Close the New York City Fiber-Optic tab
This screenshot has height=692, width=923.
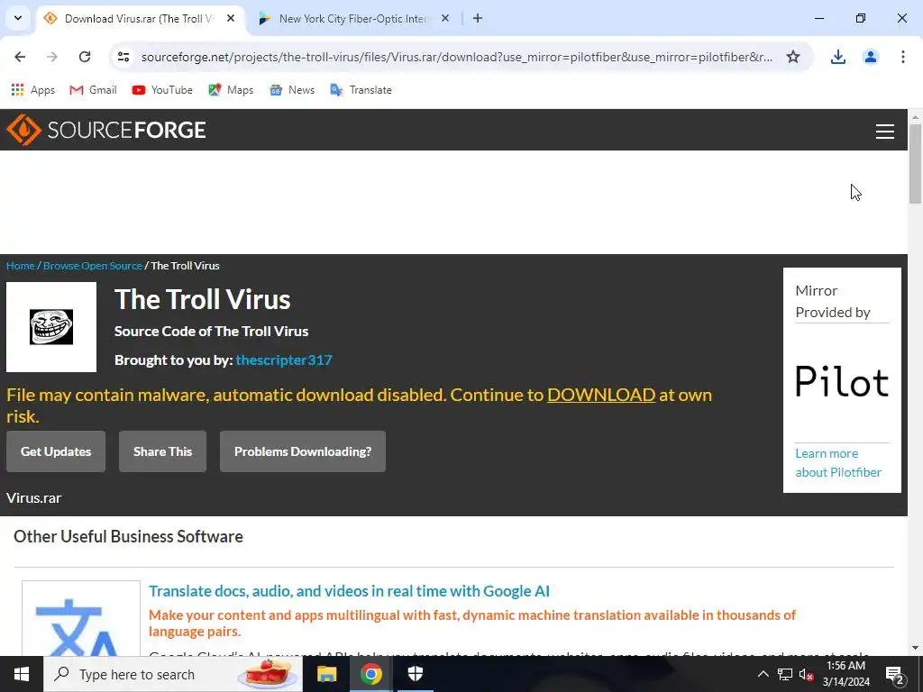[x=445, y=18]
